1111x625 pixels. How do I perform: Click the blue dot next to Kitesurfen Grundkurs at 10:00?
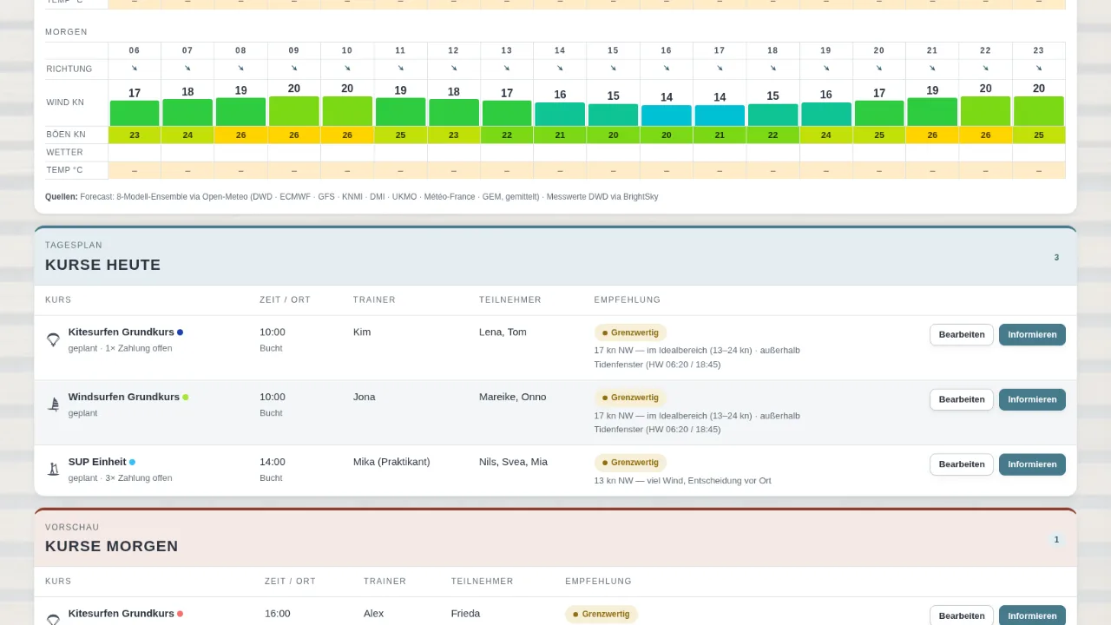click(181, 332)
